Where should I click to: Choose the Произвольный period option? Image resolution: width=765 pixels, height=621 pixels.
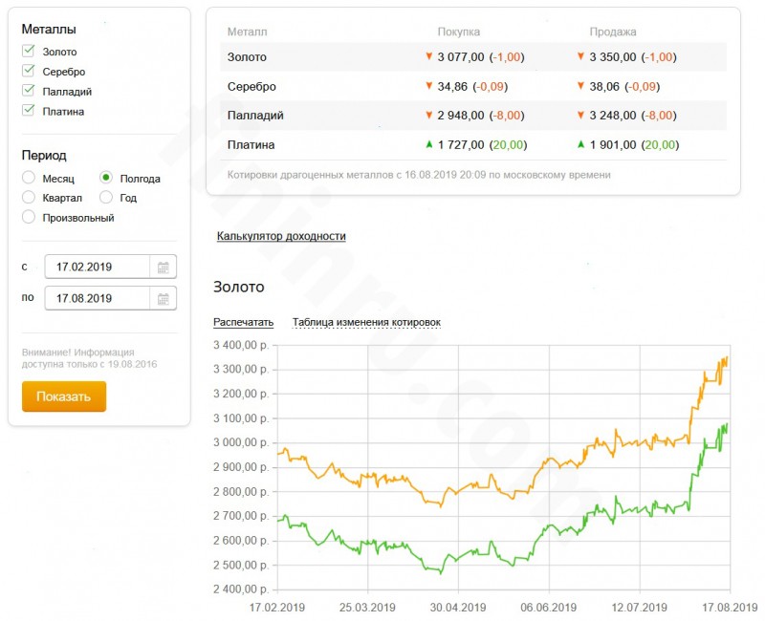(x=29, y=217)
